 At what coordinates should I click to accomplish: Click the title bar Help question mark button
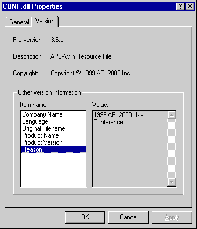(x=180, y=6)
